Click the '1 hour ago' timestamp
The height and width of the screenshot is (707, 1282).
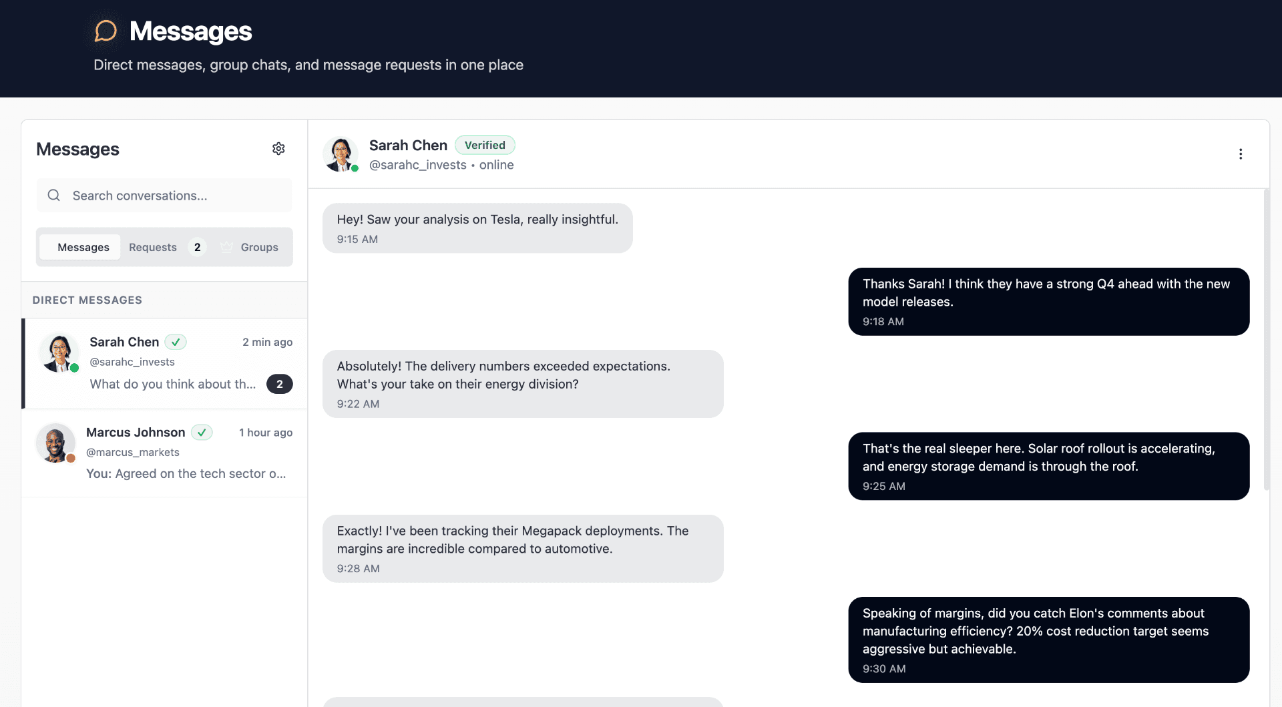(x=266, y=433)
